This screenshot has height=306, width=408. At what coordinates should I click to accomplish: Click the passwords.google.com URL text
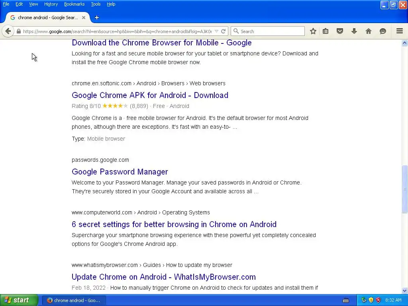click(x=100, y=160)
